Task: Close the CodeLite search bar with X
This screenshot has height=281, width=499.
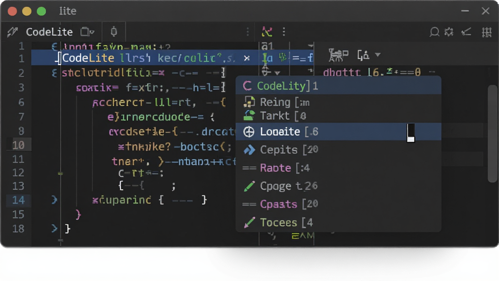Action: coord(247,58)
